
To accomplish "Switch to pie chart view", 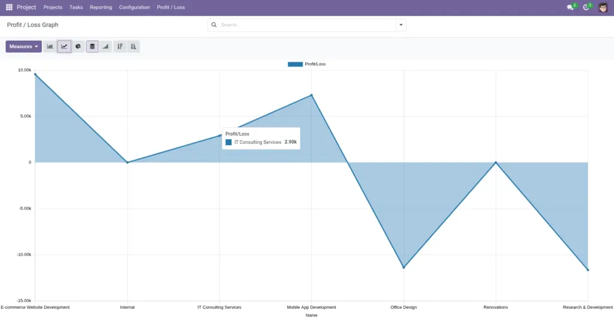I will (78, 47).
